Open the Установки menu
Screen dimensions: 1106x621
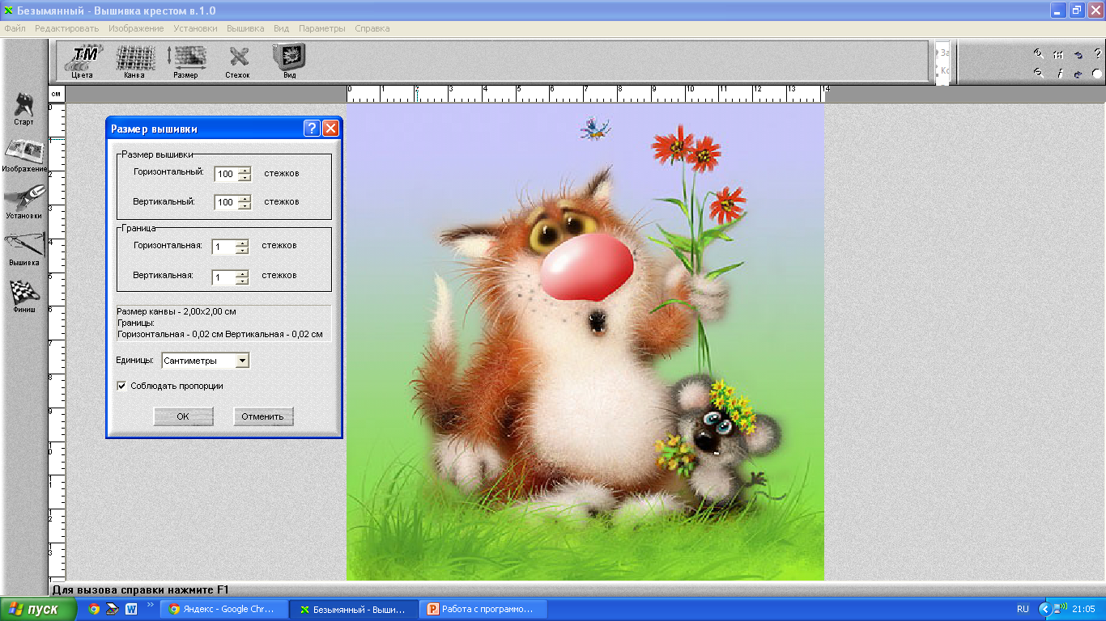195,28
